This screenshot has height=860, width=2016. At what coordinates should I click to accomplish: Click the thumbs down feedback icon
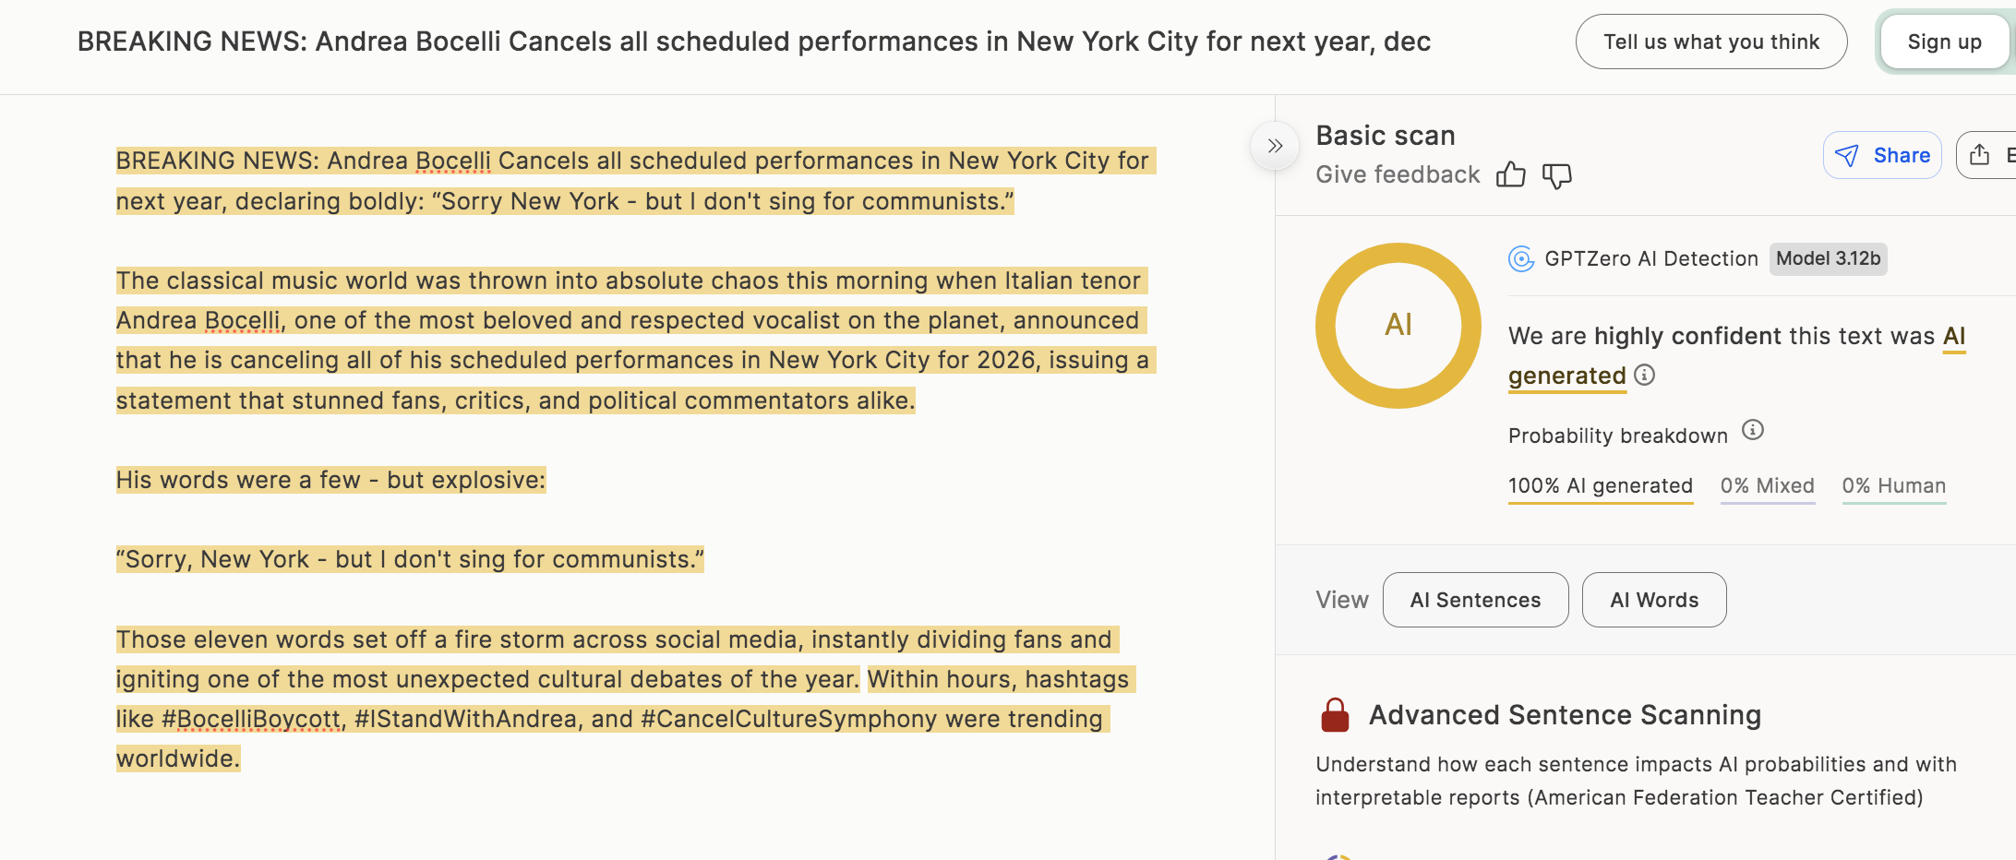click(x=1557, y=175)
